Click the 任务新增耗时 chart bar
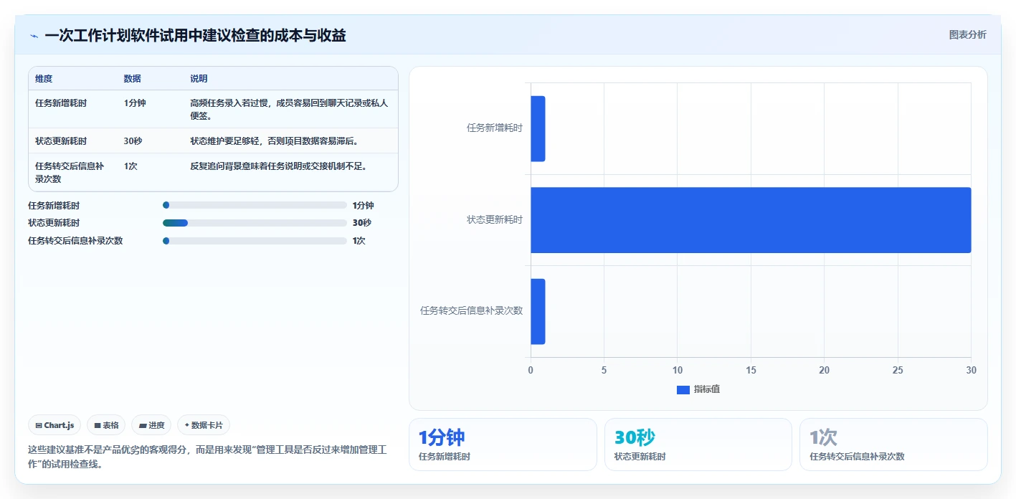 (x=538, y=128)
